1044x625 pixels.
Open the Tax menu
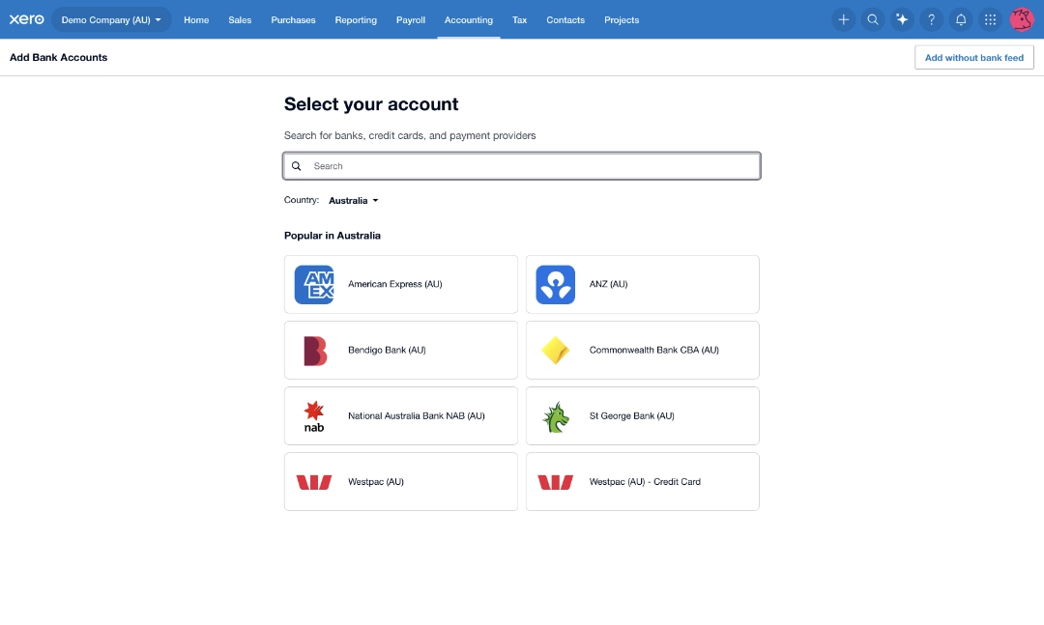coord(519,20)
